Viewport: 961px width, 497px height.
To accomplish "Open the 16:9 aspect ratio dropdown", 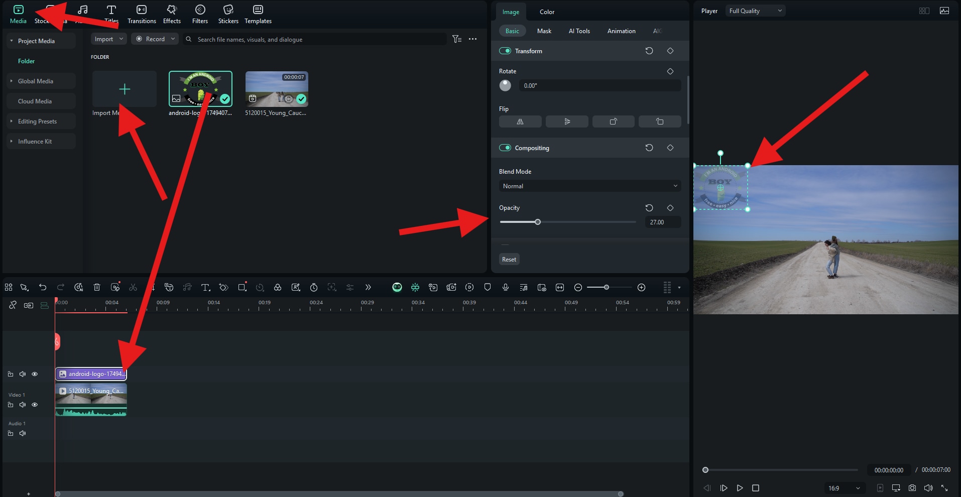I will [x=844, y=488].
